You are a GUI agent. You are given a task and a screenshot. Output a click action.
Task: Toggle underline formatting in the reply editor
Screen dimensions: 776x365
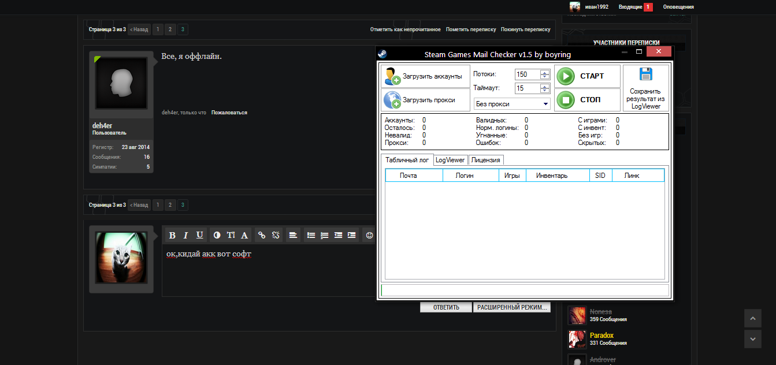pos(200,235)
